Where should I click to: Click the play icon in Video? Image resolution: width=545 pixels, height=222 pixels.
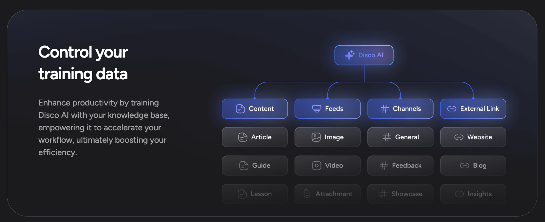click(x=316, y=166)
